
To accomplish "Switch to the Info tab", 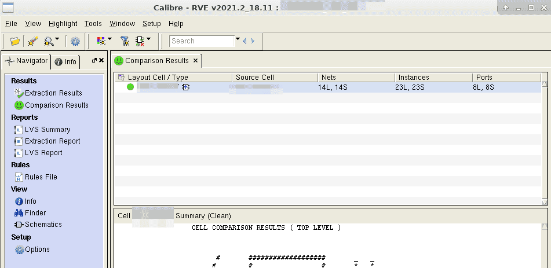I will point(65,61).
